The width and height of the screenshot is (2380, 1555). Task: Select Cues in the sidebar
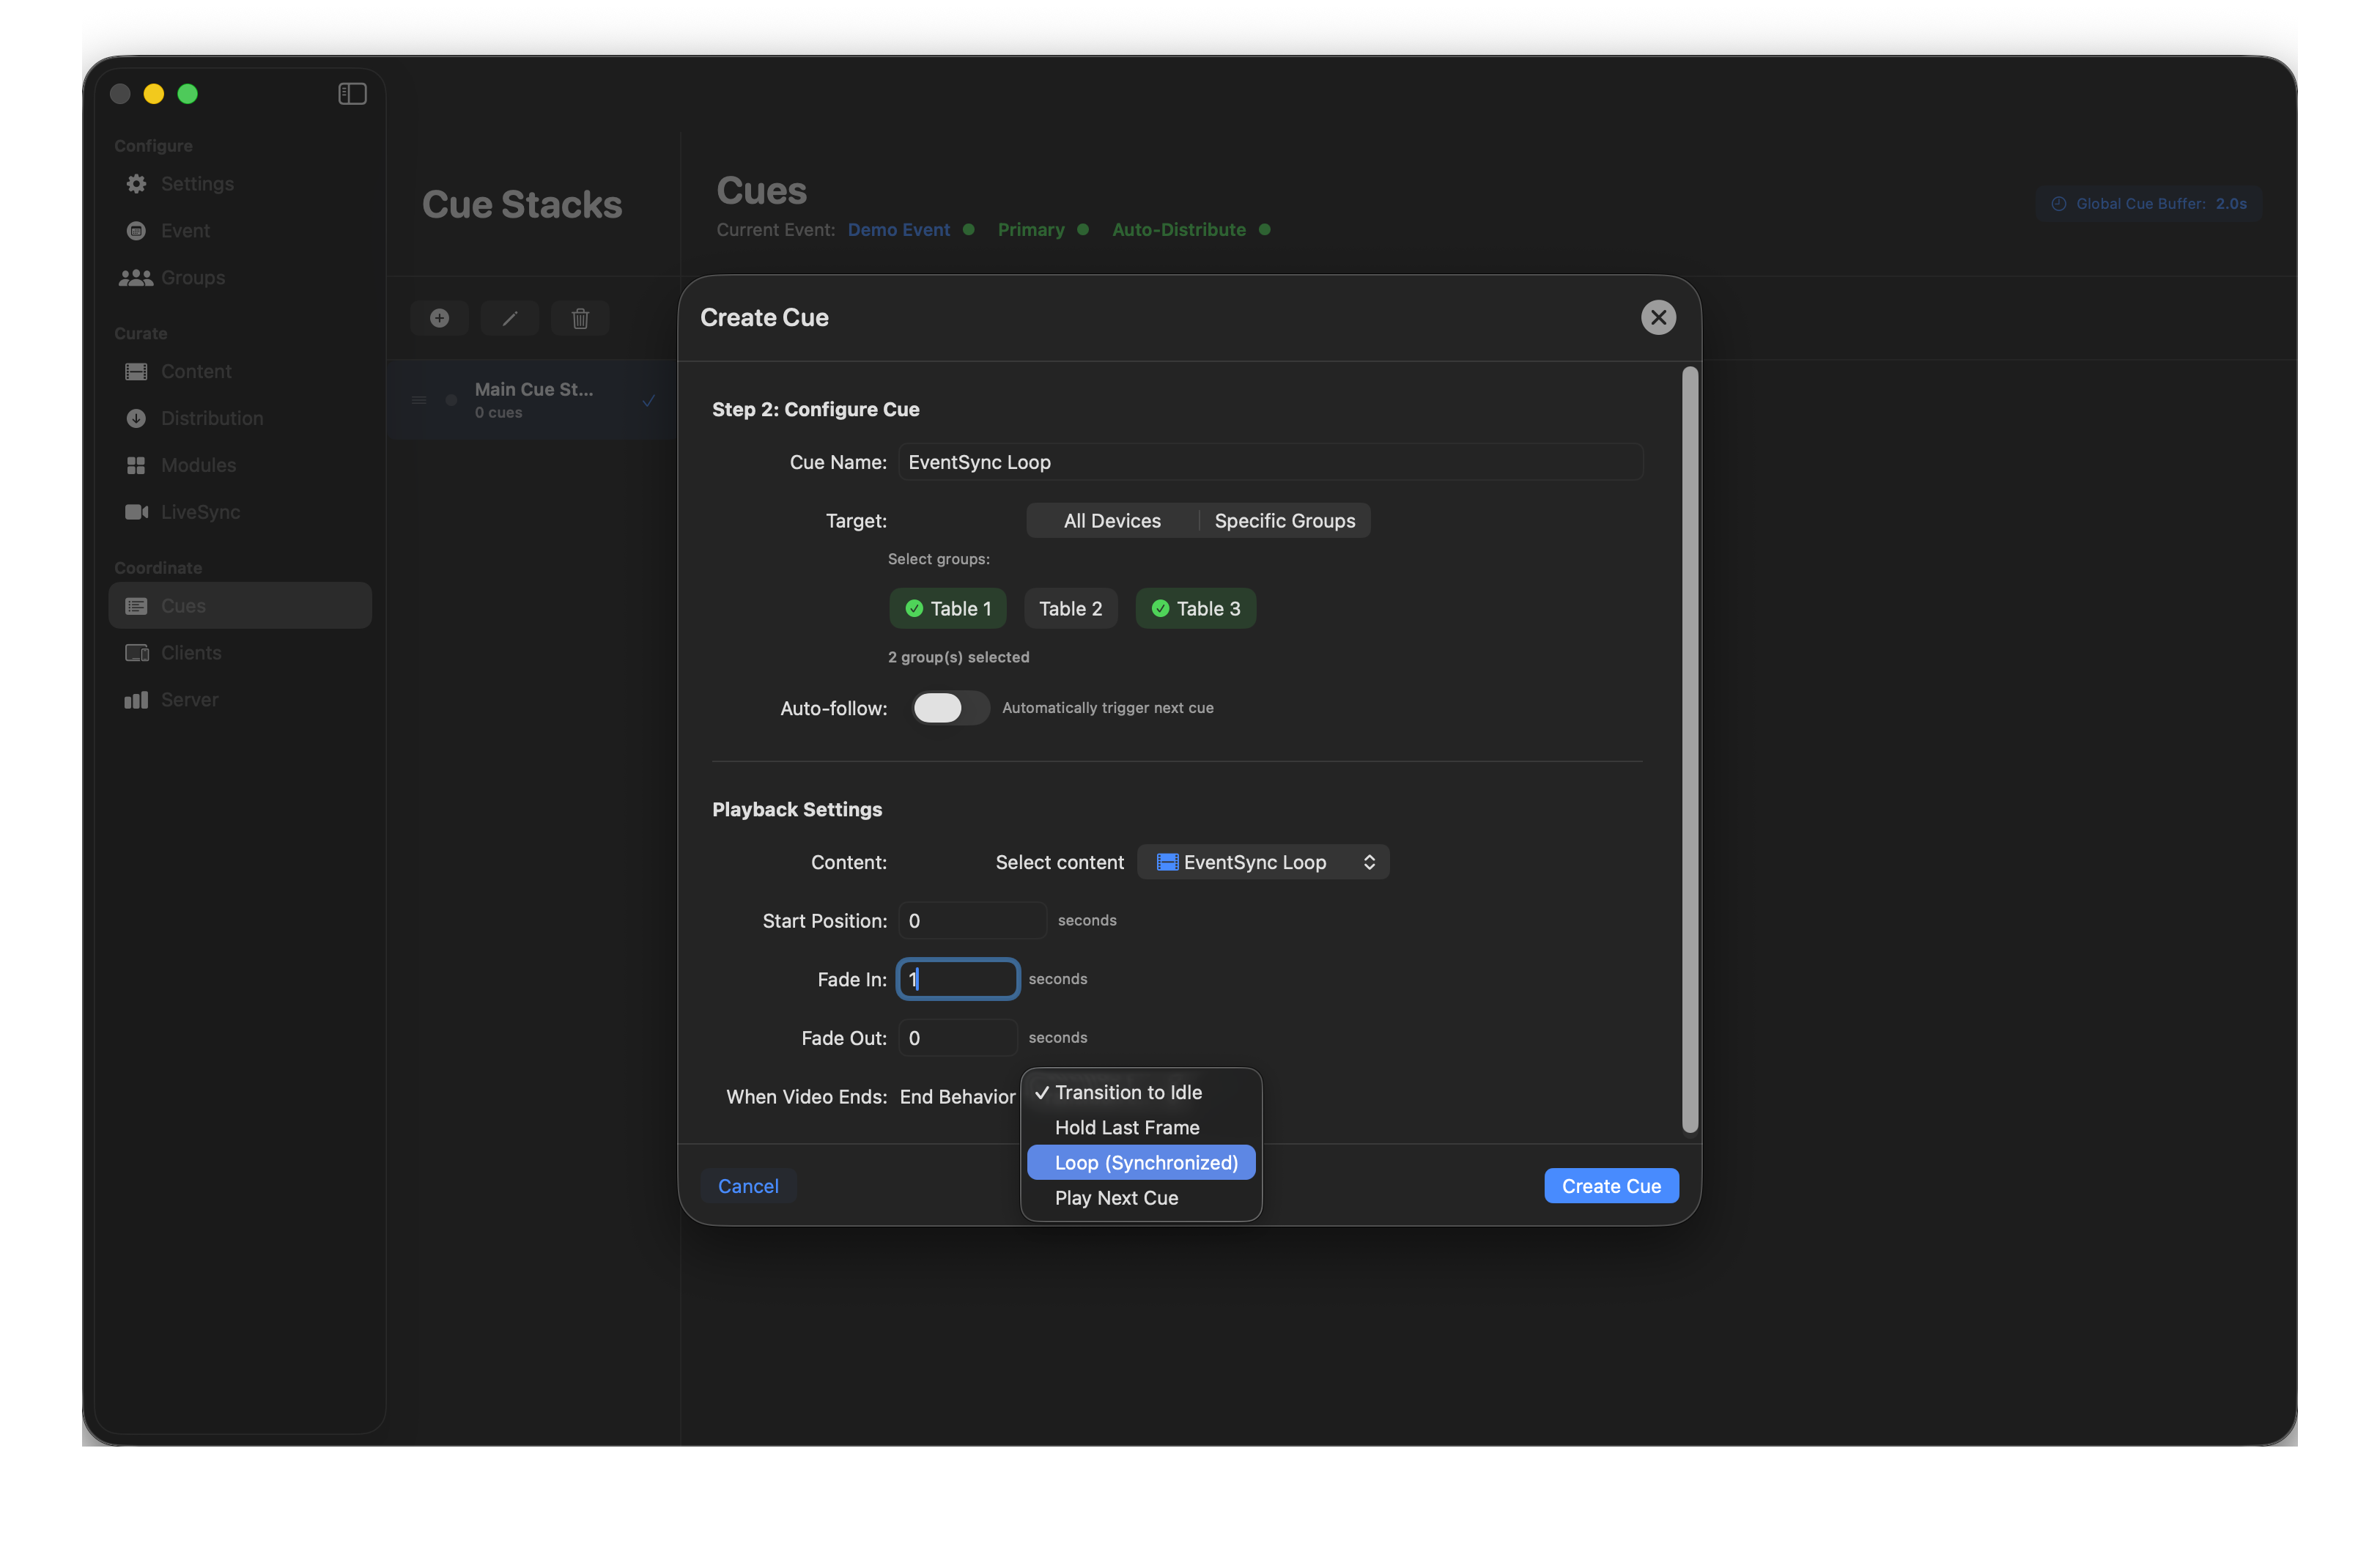(240, 606)
